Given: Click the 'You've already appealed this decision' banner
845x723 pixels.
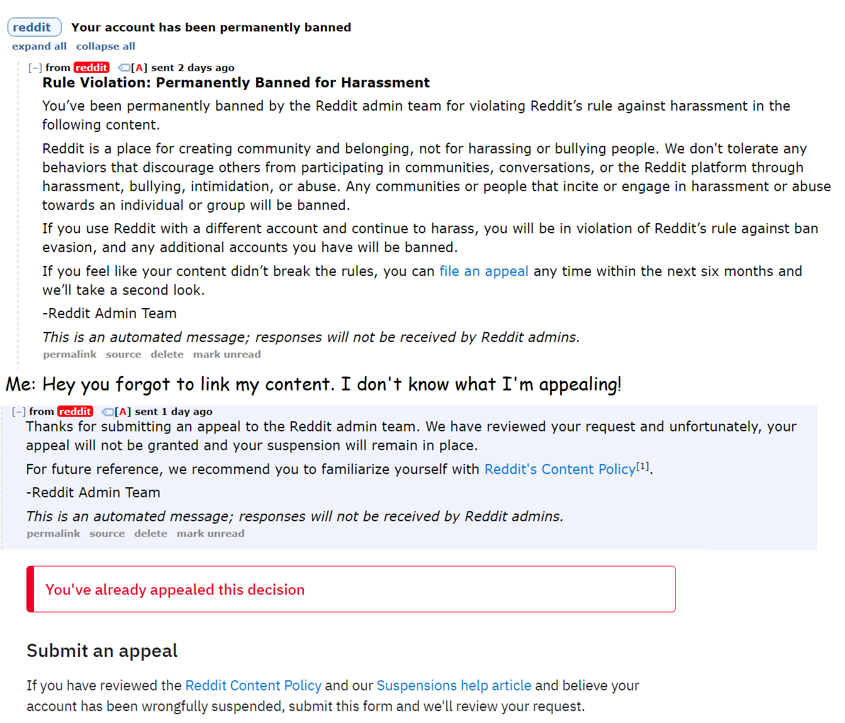Looking at the screenshot, I should pos(350,590).
